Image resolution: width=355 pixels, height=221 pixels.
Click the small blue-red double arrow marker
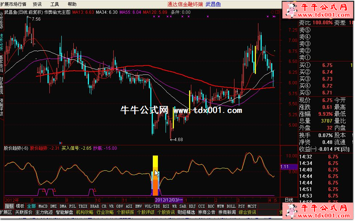pos(61,143)
